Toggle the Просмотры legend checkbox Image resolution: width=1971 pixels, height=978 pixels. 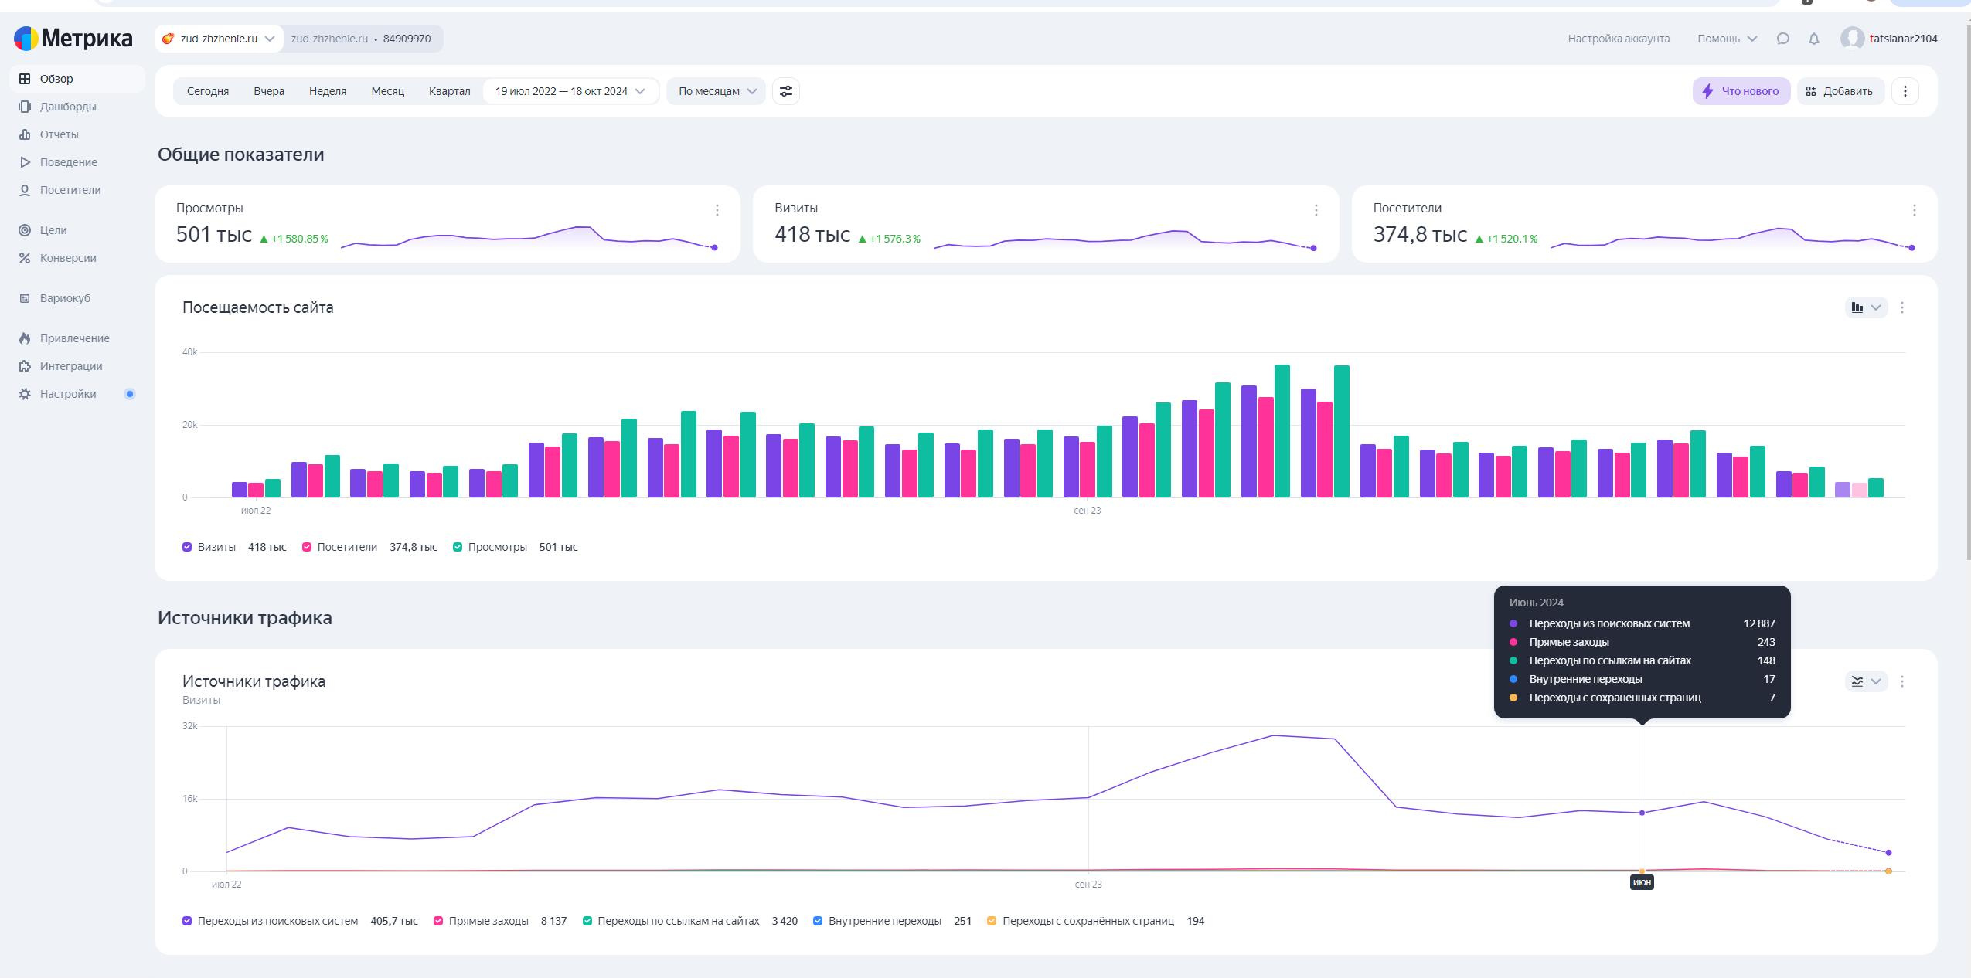point(458,547)
